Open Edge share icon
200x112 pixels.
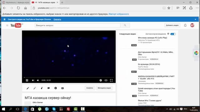[191, 8]
